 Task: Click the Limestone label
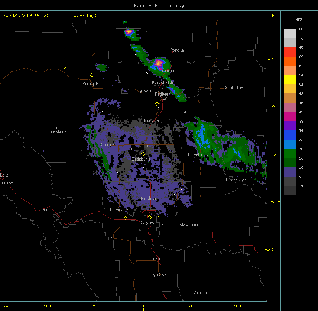coord(56,131)
